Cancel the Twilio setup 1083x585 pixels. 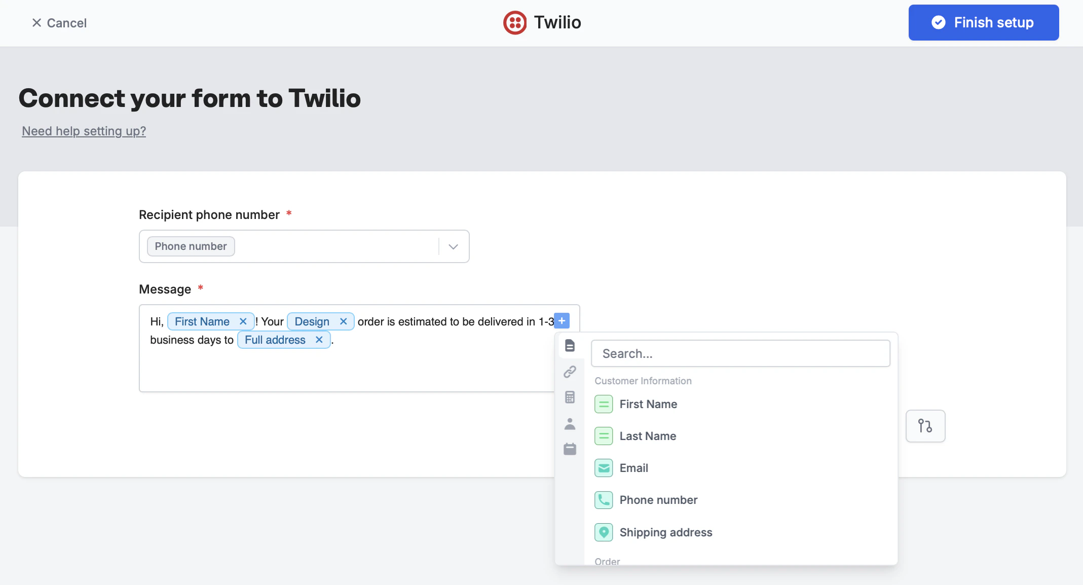59,23
